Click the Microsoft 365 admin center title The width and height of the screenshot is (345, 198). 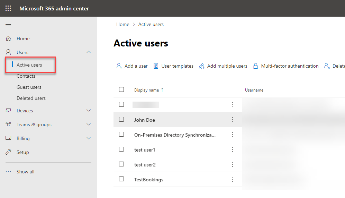[x=54, y=8]
